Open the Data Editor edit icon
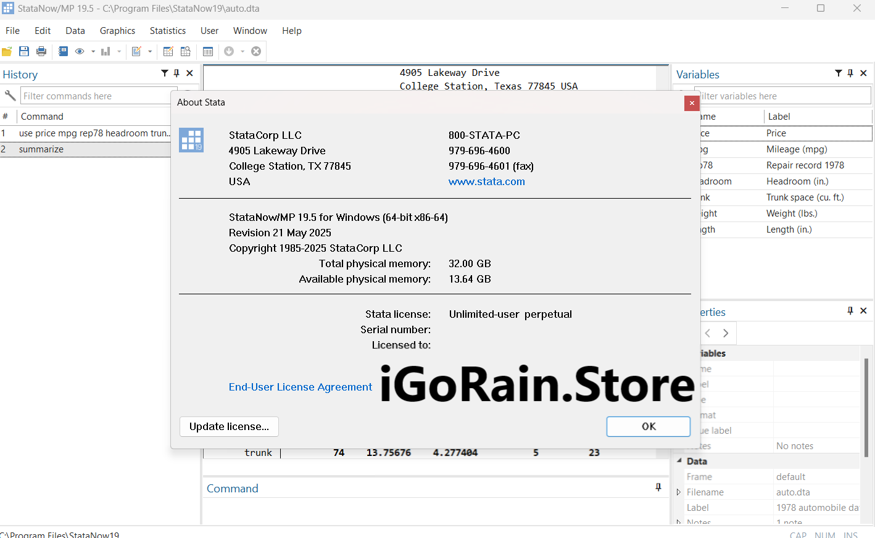This screenshot has width=875, height=538. [x=168, y=51]
